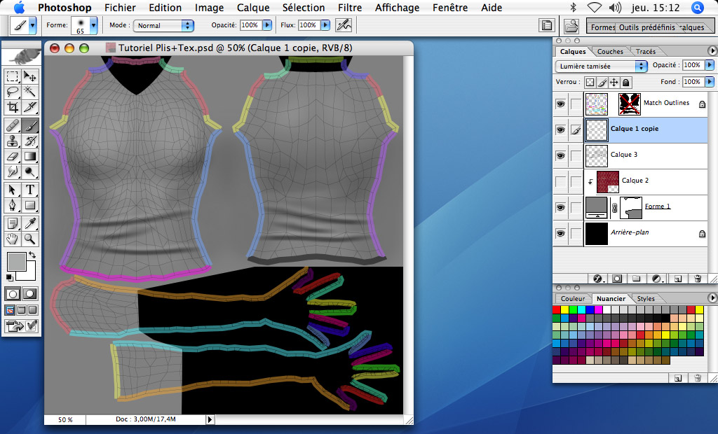
Task: Select the Move tool
Action: 29,76
